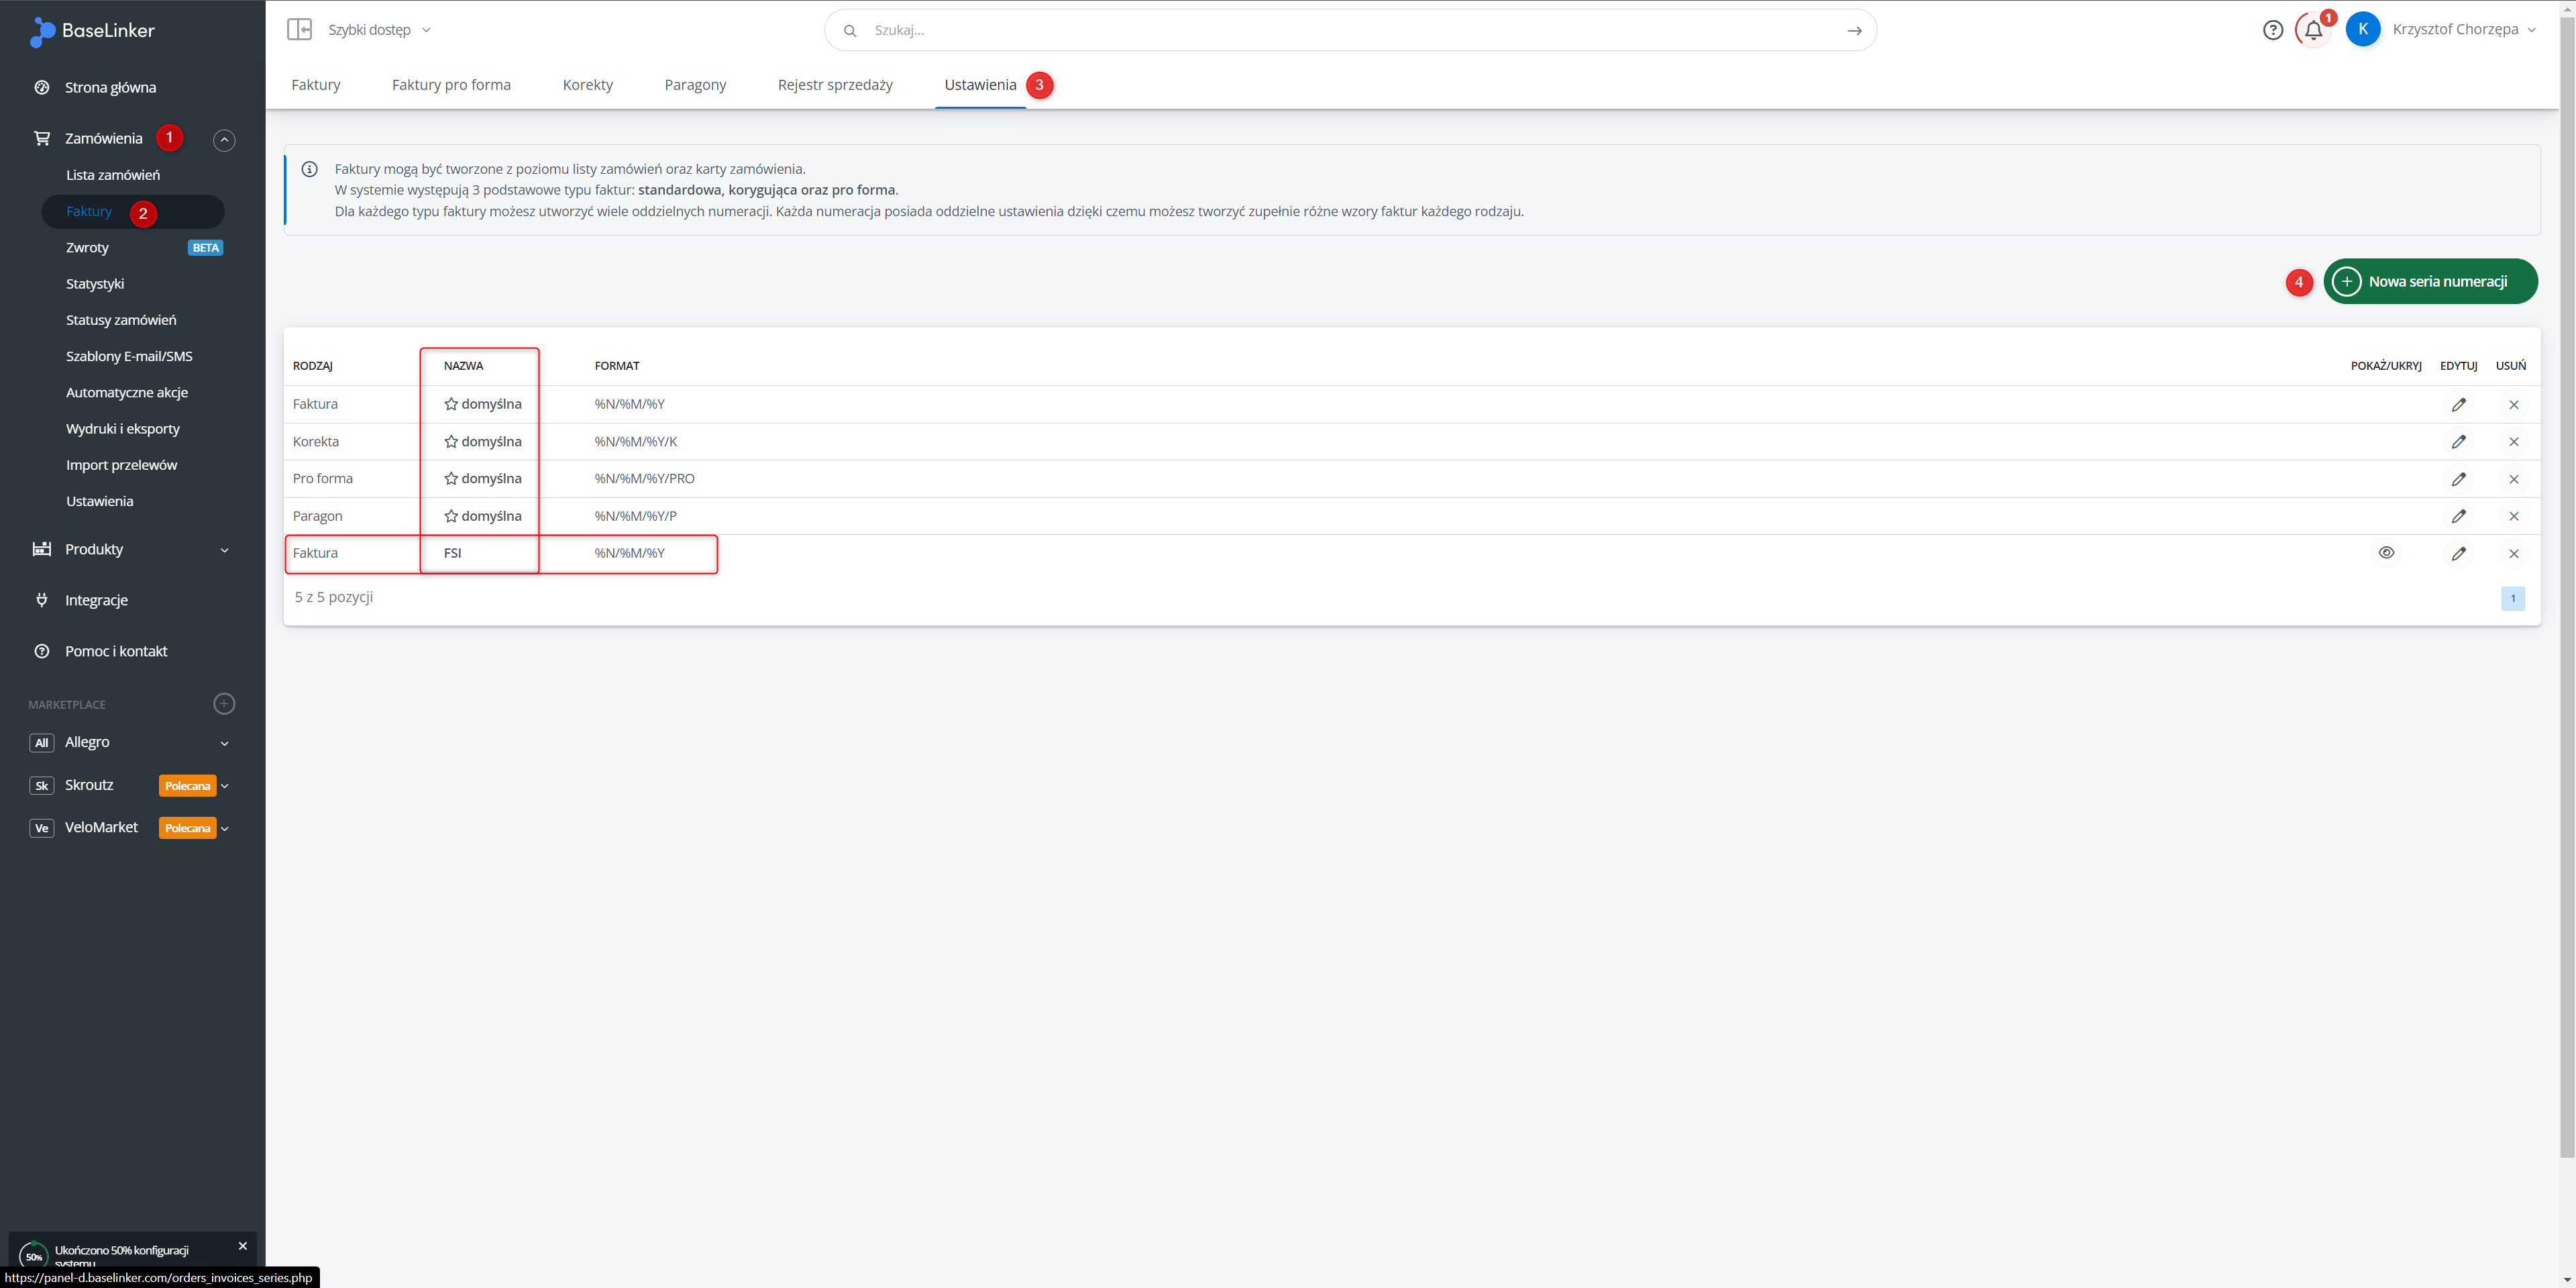Open Wydruki i eksporty
The height and width of the screenshot is (1288, 2576).
[123, 428]
